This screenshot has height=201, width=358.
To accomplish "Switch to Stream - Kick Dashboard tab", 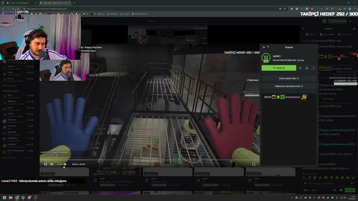I will pos(21,3).
